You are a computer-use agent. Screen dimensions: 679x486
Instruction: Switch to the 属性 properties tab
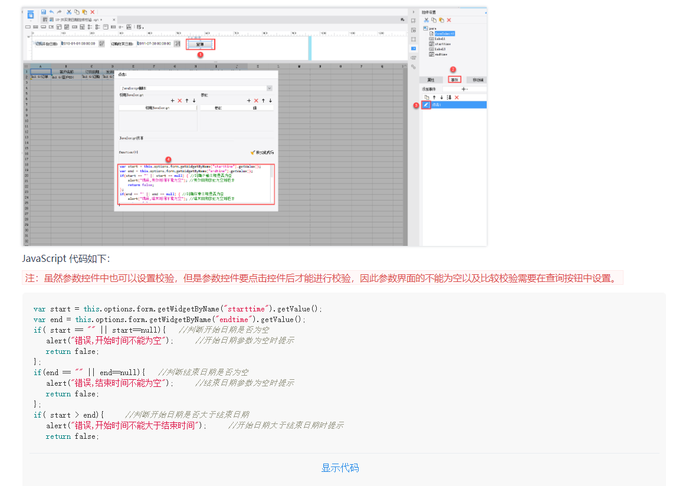(431, 80)
